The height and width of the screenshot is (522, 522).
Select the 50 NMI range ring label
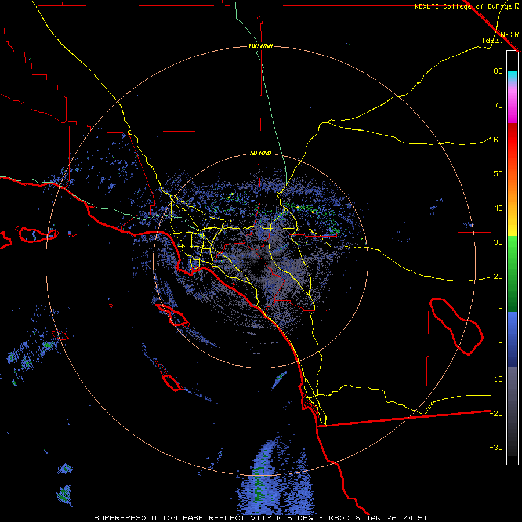[260, 154]
